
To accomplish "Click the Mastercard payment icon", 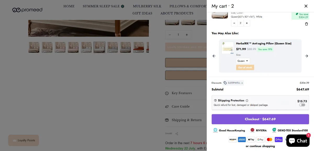I will click(270, 139).
